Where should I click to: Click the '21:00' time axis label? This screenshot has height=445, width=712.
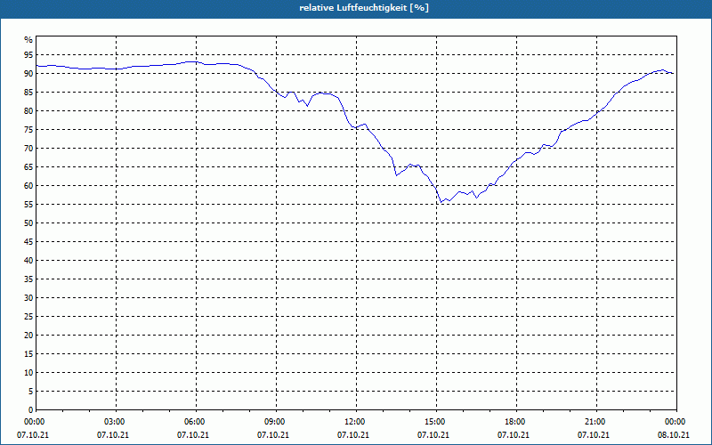tap(596, 421)
